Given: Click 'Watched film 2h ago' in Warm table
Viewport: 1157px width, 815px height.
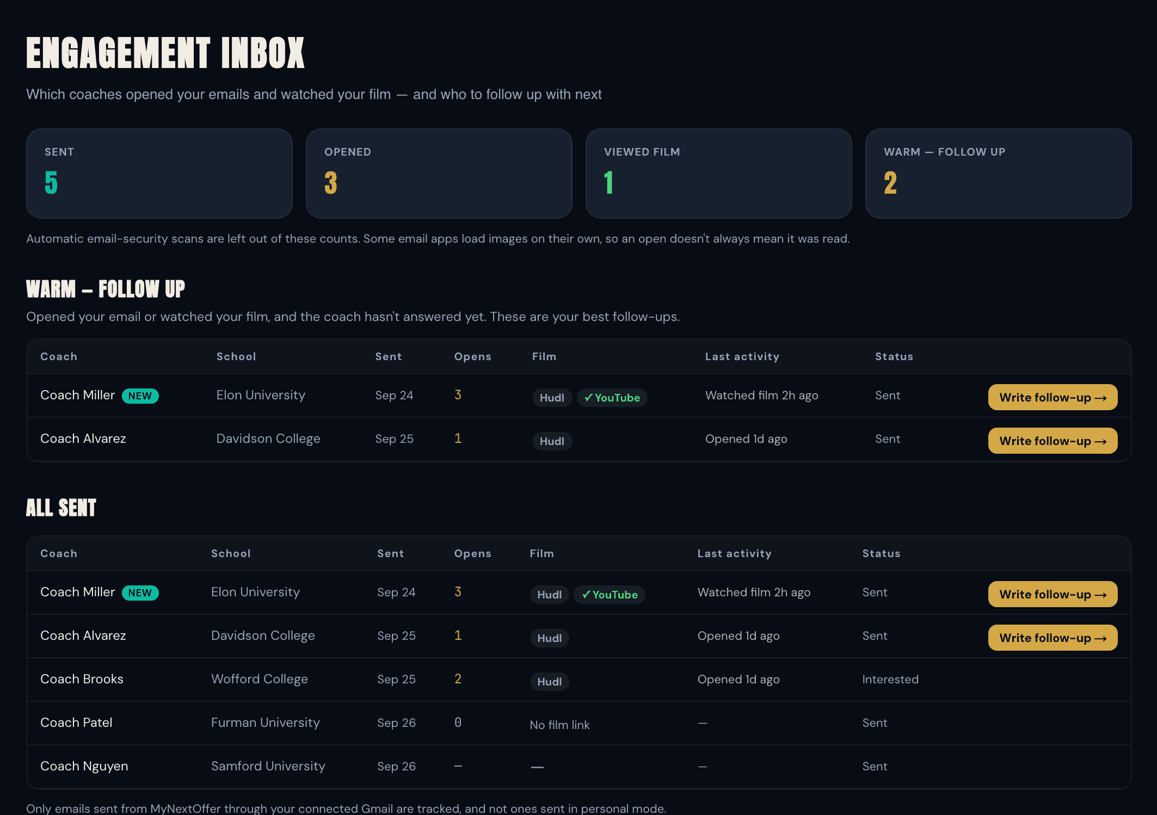Looking at the screenshot, I should [762, 396].
